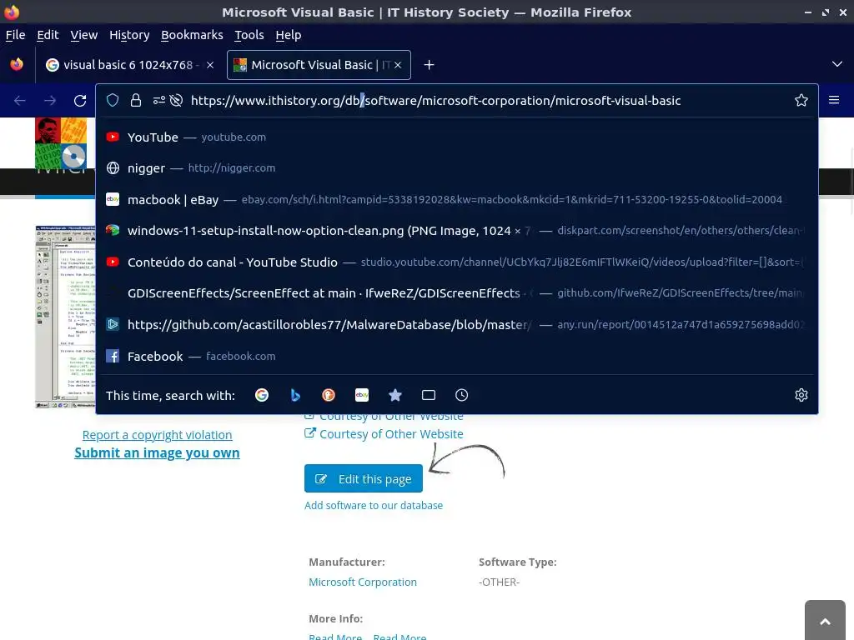Open the View menu
Viewport: 854px width, 640px height.
[x=84, y=35]
